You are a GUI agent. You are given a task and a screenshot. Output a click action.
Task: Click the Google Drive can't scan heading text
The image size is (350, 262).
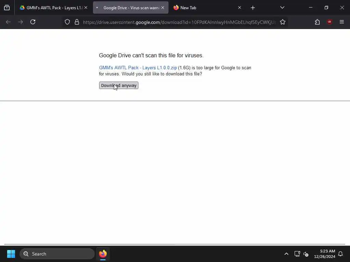[151, 56]
